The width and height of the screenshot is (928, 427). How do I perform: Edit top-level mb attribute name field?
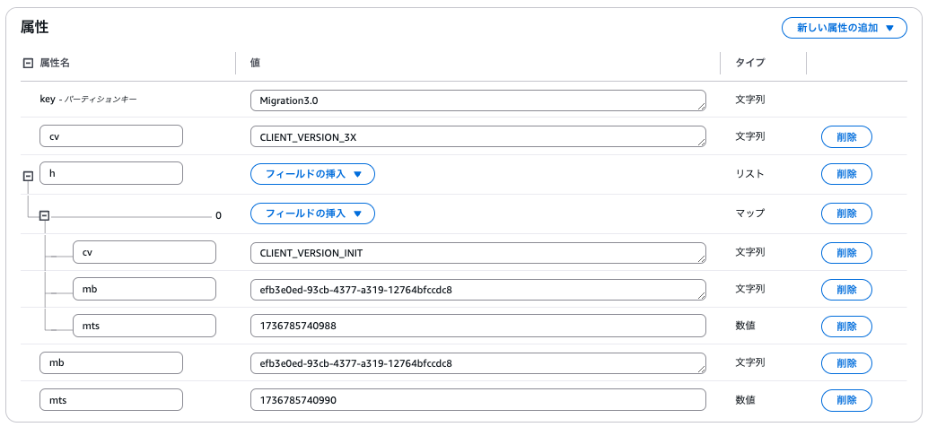click(111, 362)
